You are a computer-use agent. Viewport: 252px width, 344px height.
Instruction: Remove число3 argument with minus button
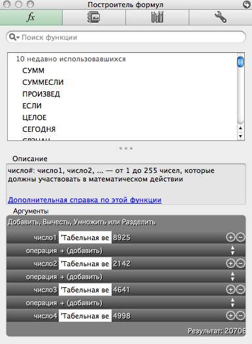point(241,289)
